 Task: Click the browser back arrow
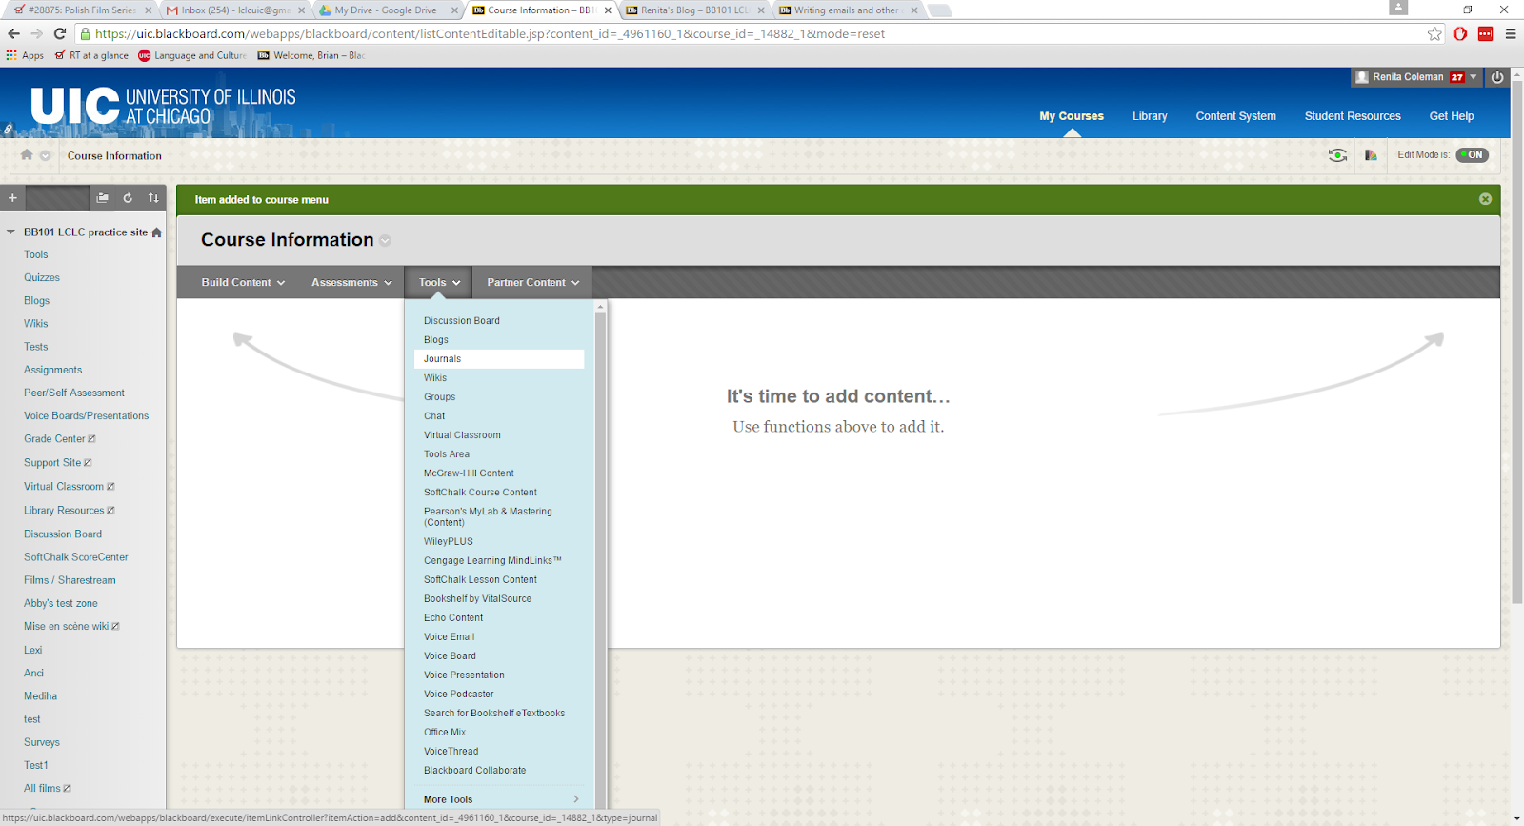point(13,34)
